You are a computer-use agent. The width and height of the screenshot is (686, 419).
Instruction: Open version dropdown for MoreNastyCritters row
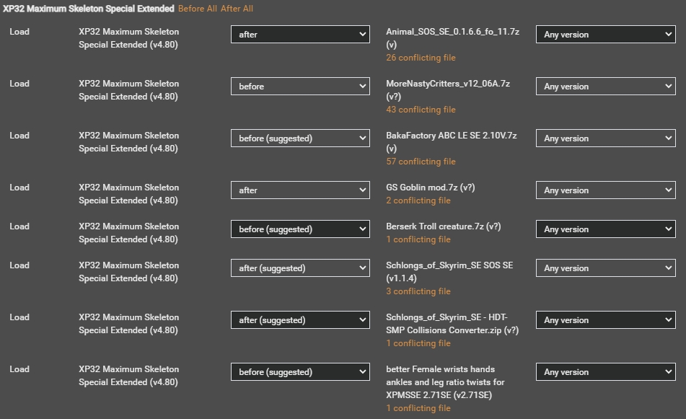coord(605,87)
